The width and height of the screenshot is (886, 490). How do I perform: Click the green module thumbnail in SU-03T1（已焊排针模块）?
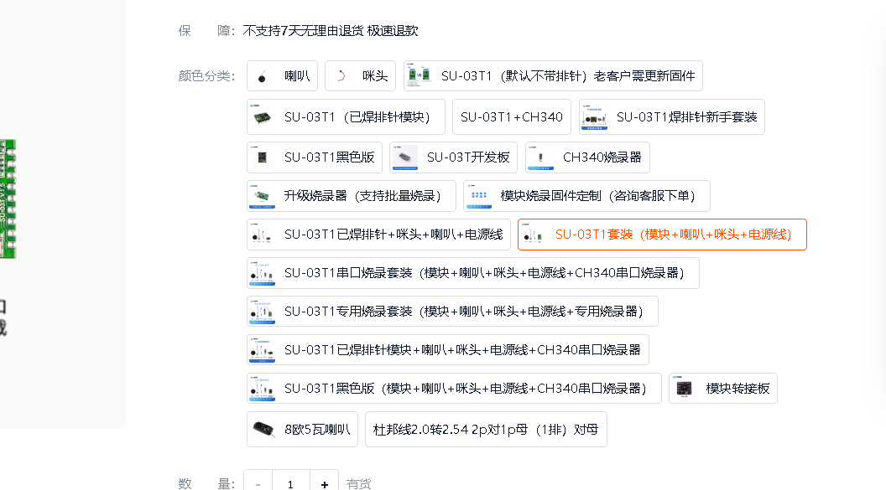tap(263, 116)
